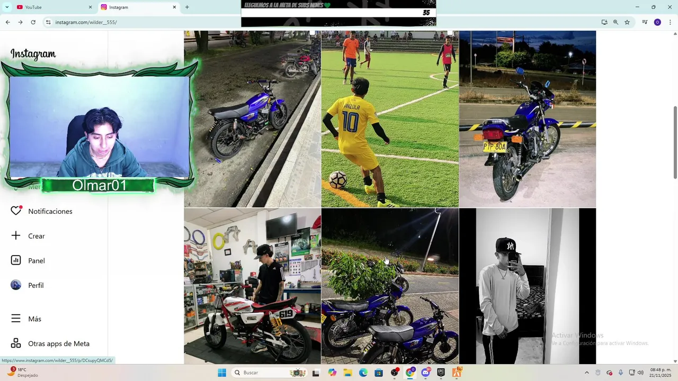Open Chrome's three-dot menu
The width and height of the screenshot is (678, 381).
670,22
